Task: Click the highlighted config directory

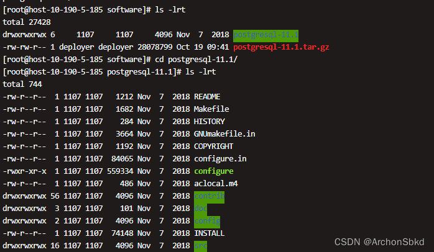Action: coord(207,222)
